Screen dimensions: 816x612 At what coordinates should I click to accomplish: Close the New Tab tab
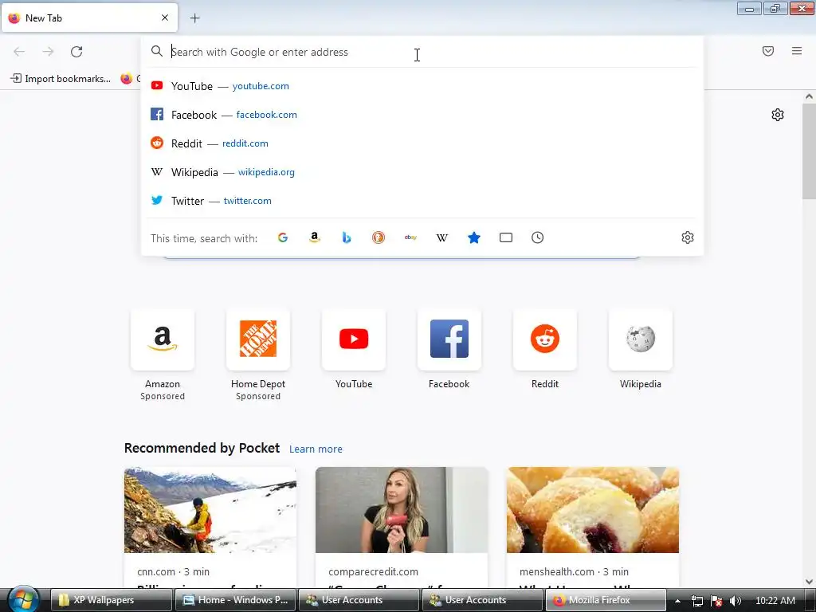165,18
